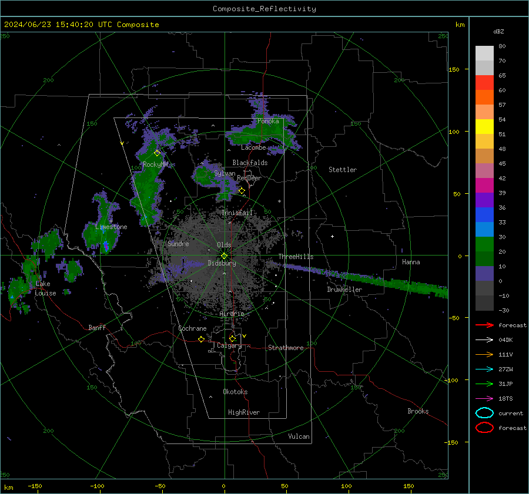Viewport: 529px width, 494px height.
Task: Click the Strathmore label
Action: pos(286,348)
